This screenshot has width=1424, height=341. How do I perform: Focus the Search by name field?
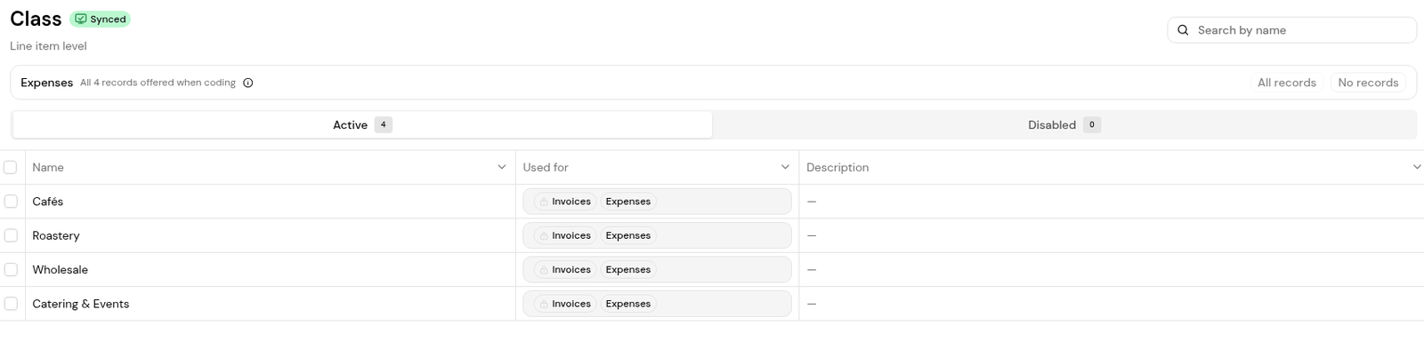[1291, 30]
